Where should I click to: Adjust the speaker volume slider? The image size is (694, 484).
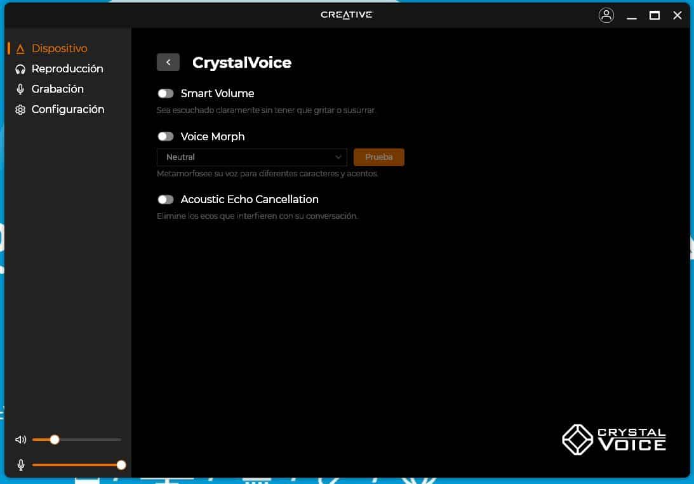pyautogui.click(x=77, y=440)
